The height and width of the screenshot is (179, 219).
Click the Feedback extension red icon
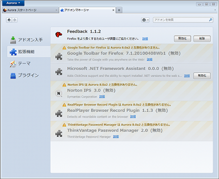(x=59, y=34)
